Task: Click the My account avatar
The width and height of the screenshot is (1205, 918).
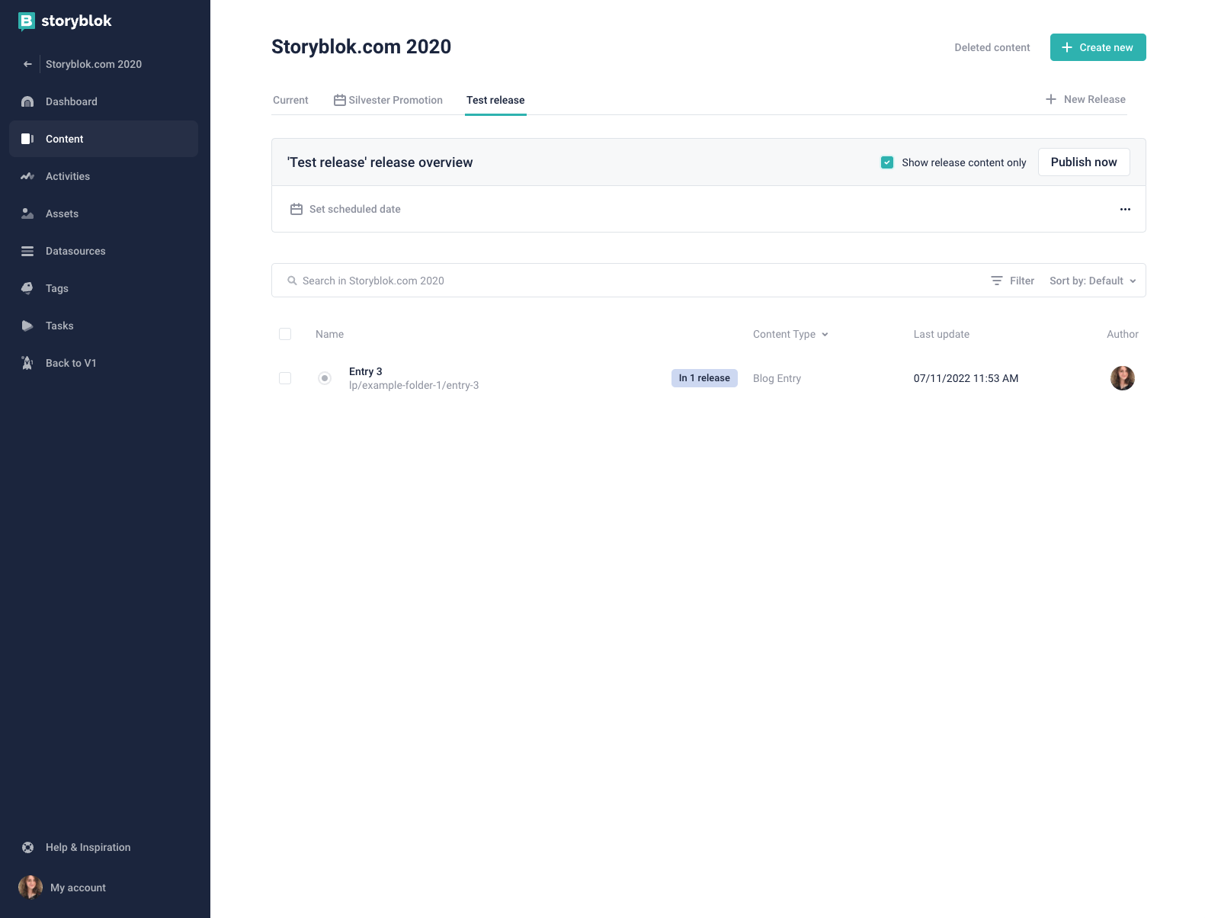Action: [x=30, y=888]
